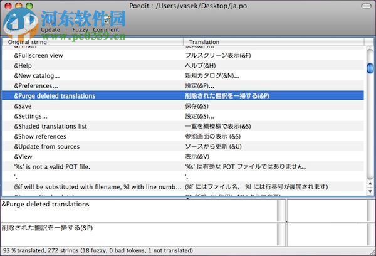Click translation '(%f にはファイル名、' row
The height and width of the screenshot is (256, 376).
pos(256,187)
